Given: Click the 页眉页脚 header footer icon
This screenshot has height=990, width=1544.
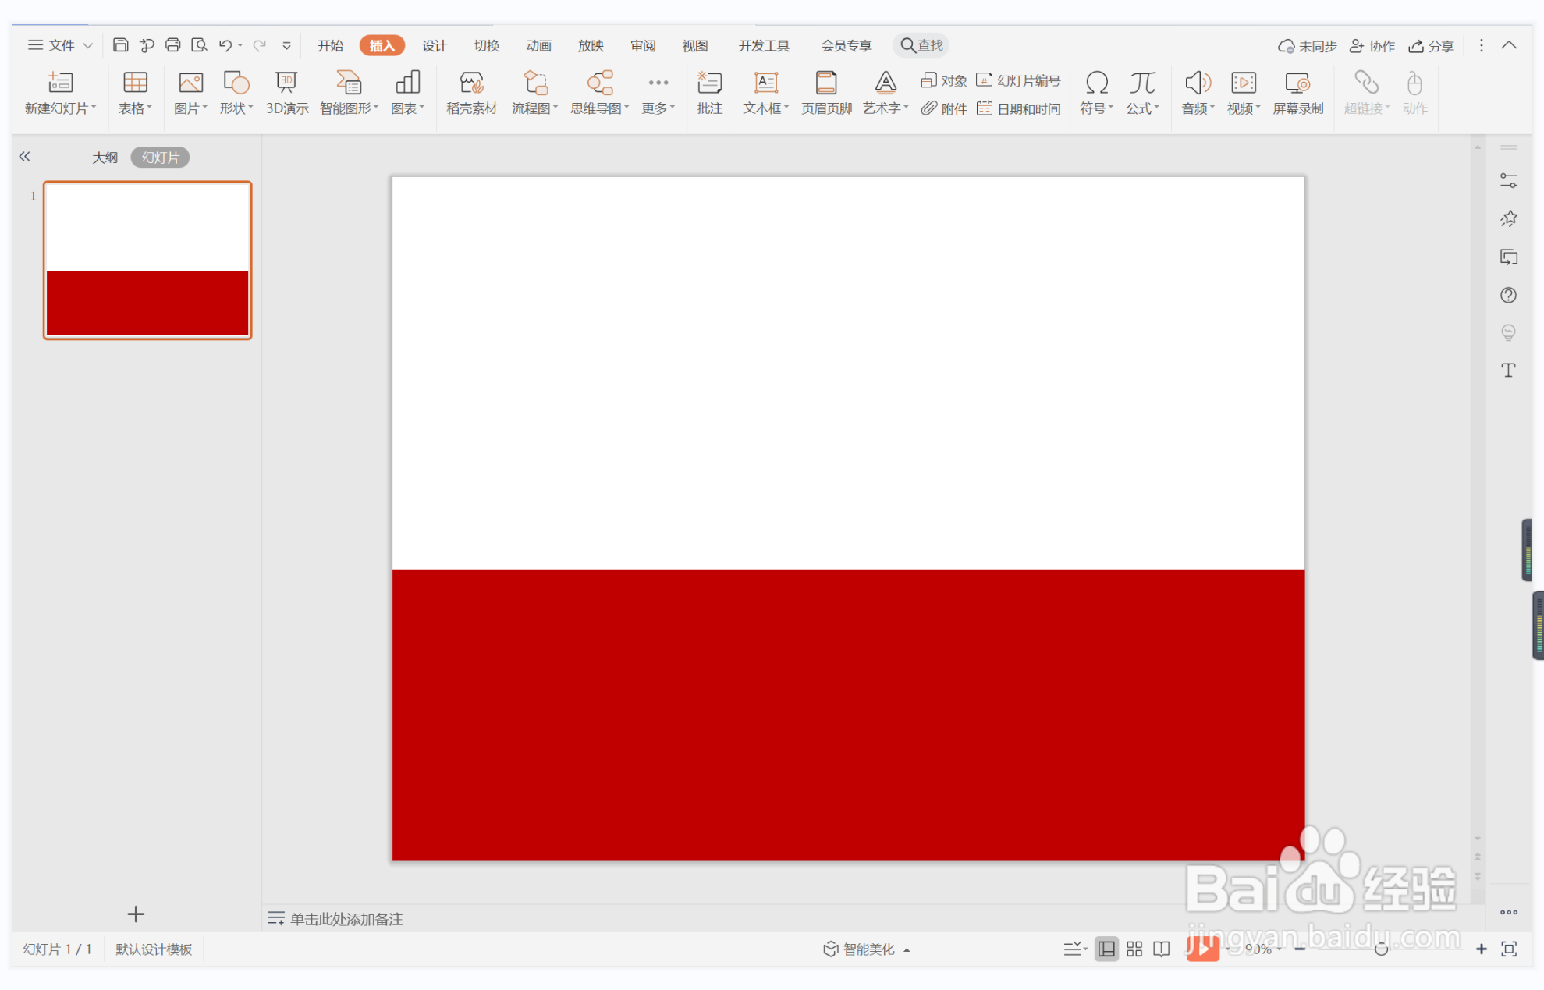Looking at the screenshot, I should pyautogui.click(x=825, y=92).
